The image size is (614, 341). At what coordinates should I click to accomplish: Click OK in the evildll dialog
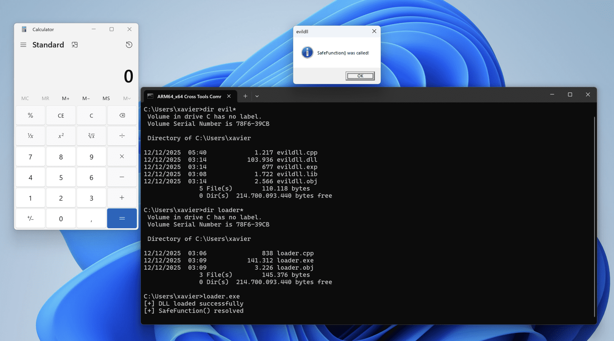360,76
